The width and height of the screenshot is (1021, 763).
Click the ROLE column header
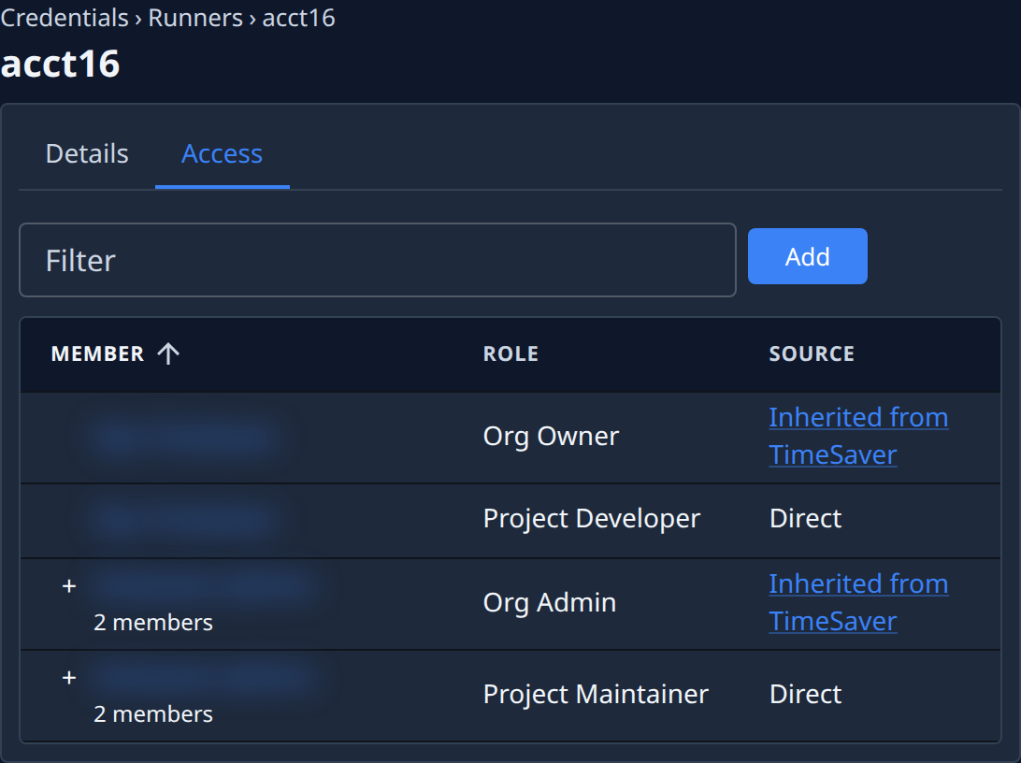pos(510,353)
